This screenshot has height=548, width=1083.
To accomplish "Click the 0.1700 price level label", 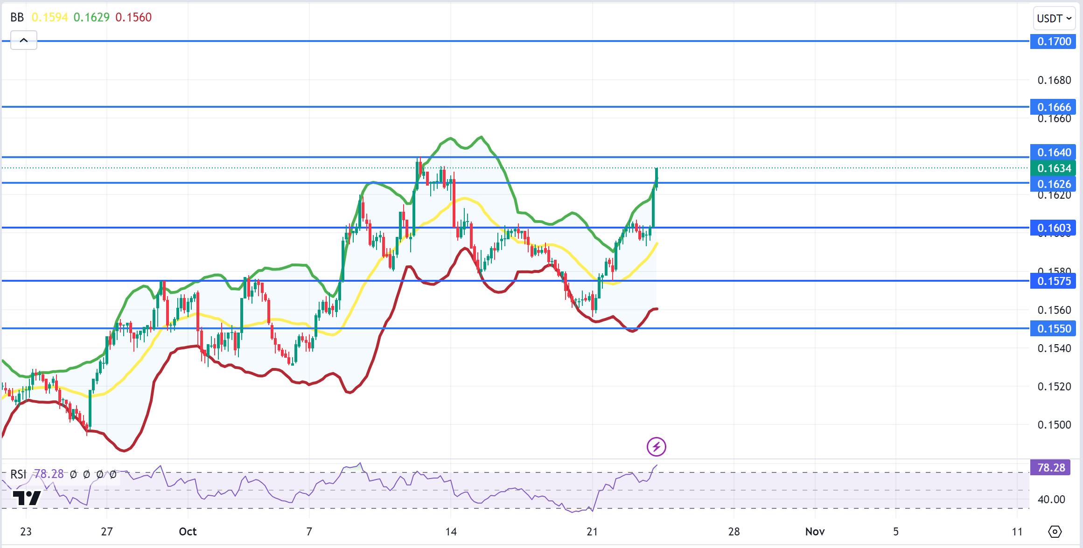I will pyautogui.click(x=1053, y=42).
